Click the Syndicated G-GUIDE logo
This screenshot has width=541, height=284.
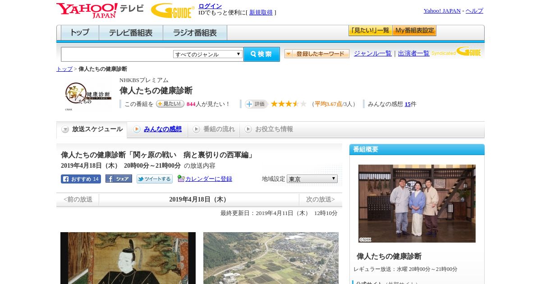coord(456,52)
